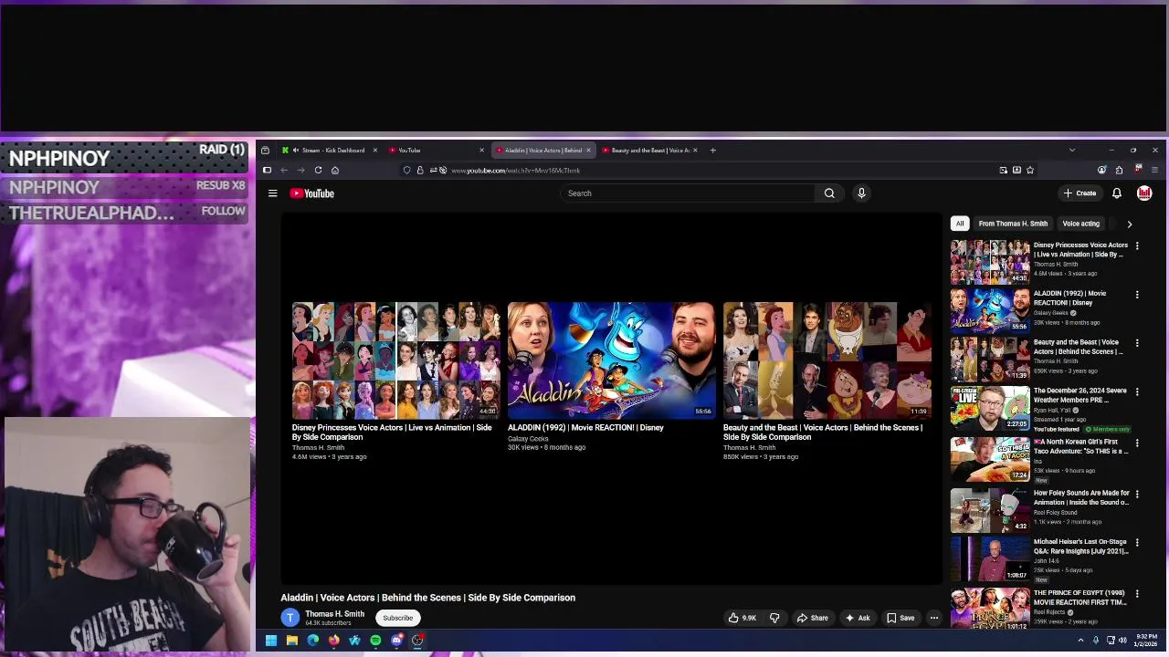Select the All filter chip
Viewport: 1169px width, 657px height.
pyautogui.click(x=960, y=224)
